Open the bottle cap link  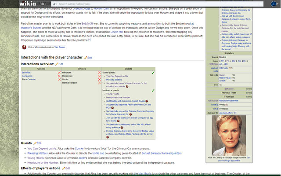pos(98,153)
